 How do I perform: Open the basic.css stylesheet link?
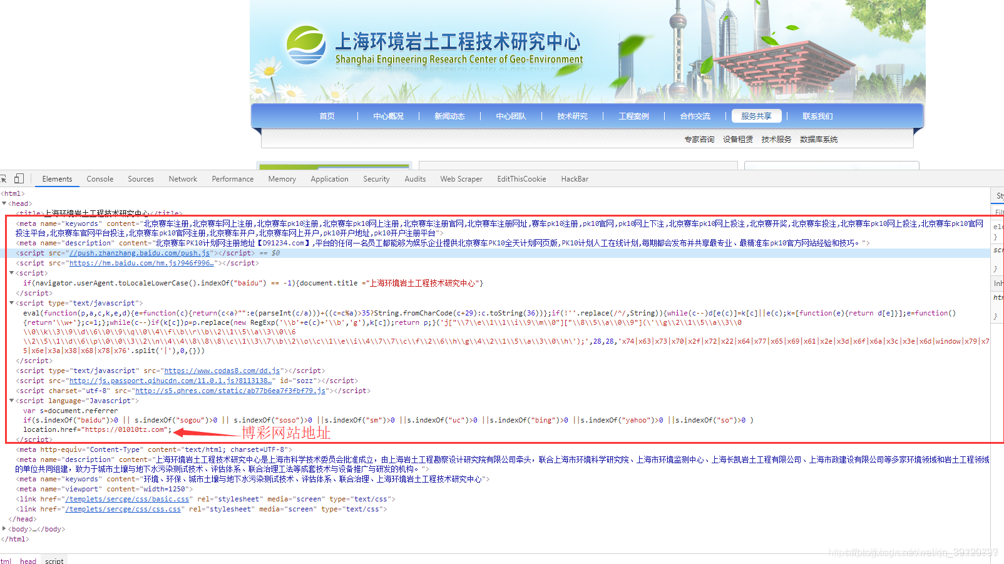(128, 499)
